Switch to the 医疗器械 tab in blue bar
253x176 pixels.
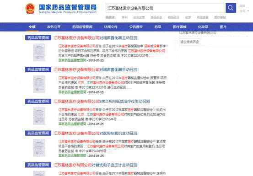coord(180,27)
